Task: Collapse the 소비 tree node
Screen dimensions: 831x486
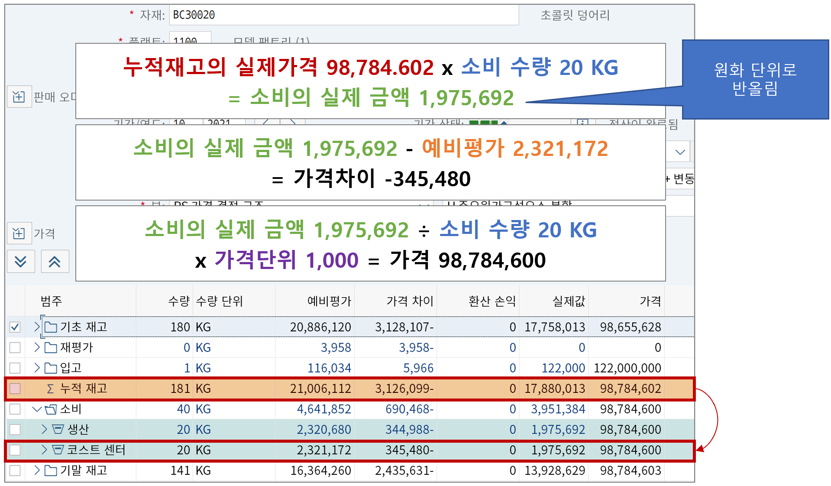Action: [x=37, y=409]
